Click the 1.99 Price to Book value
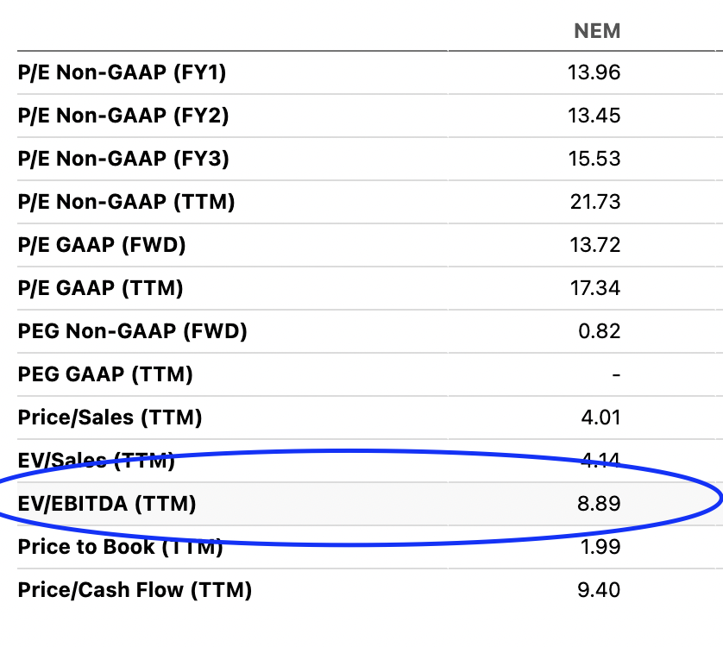The width and height of the screenshot is (723, 647). pyautogui.click(x=600, y=547)
